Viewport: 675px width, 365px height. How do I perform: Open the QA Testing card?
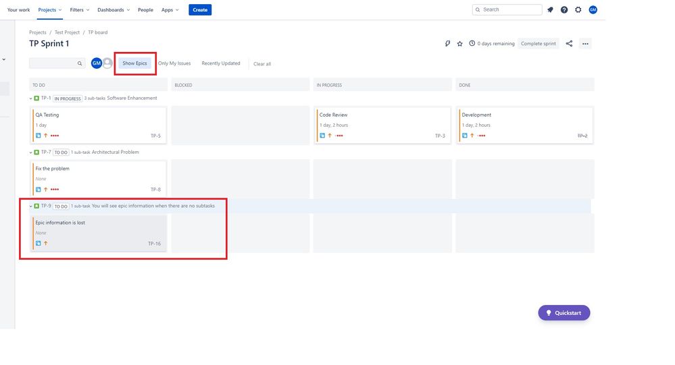point(99,125)
